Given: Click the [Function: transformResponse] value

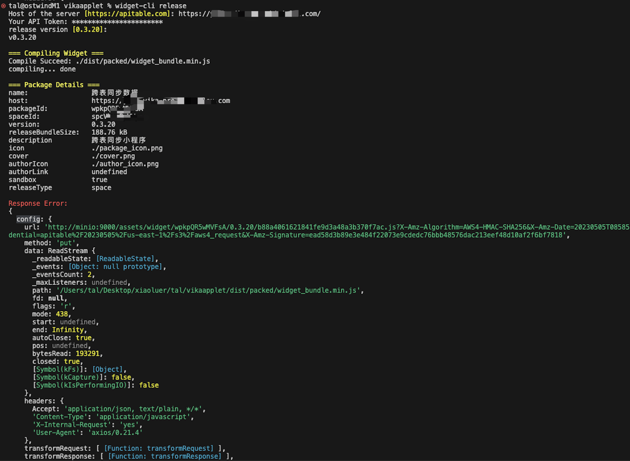Looking at the screenshot, I should 165,456.
